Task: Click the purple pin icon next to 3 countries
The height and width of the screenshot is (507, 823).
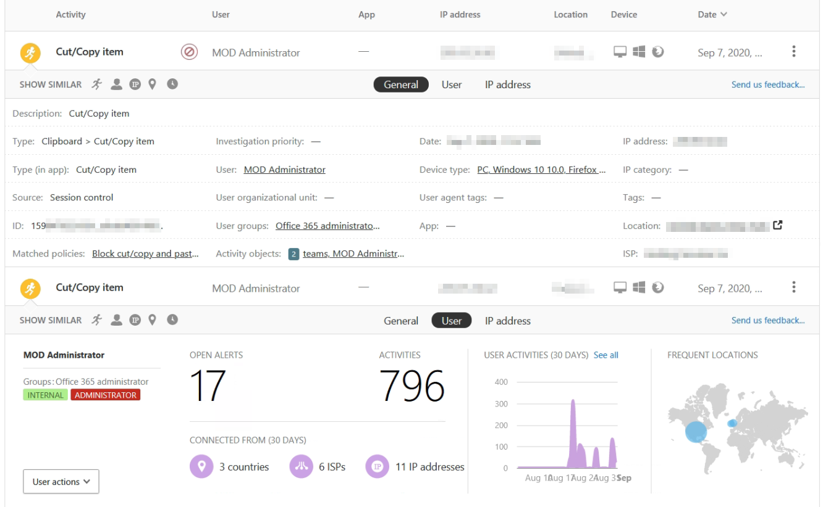Action: [x=201, y=467]
